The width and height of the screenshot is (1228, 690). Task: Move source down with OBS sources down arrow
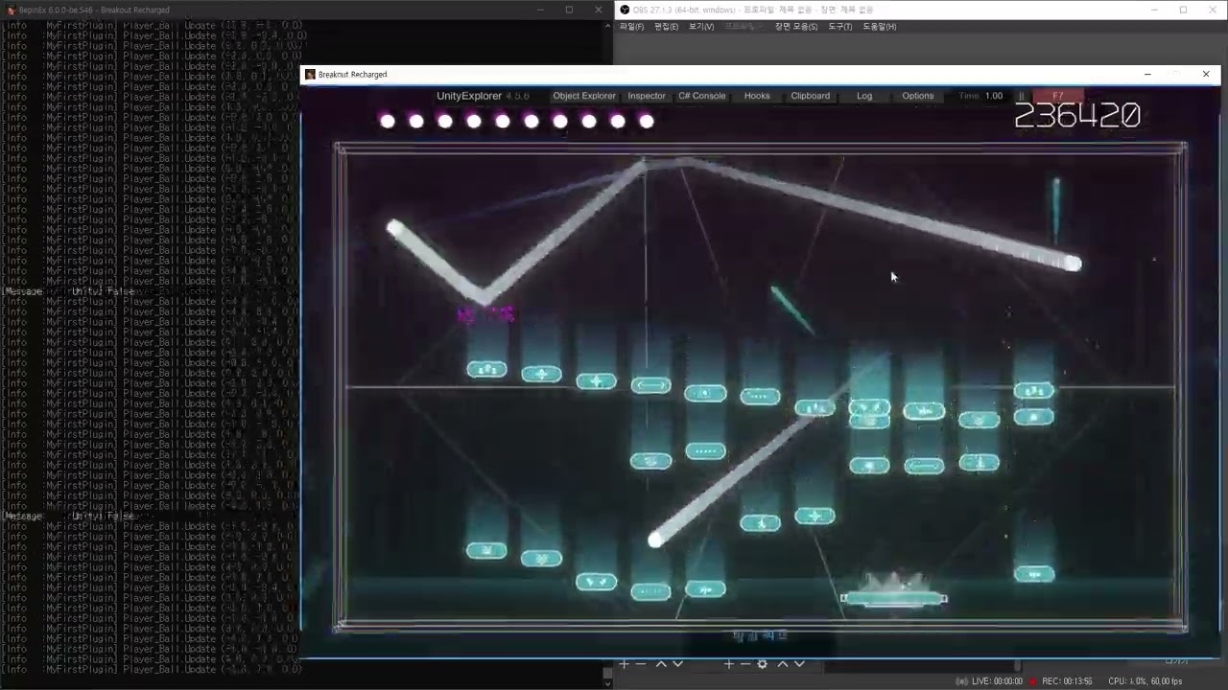799,664
